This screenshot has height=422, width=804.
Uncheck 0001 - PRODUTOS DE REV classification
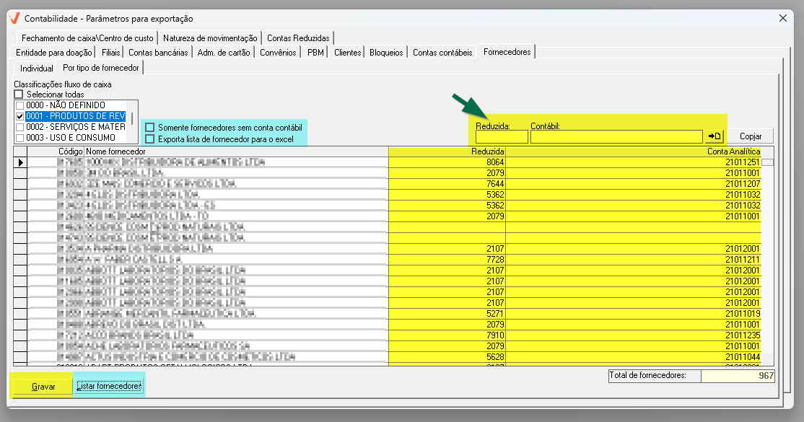tap(20, 116)
